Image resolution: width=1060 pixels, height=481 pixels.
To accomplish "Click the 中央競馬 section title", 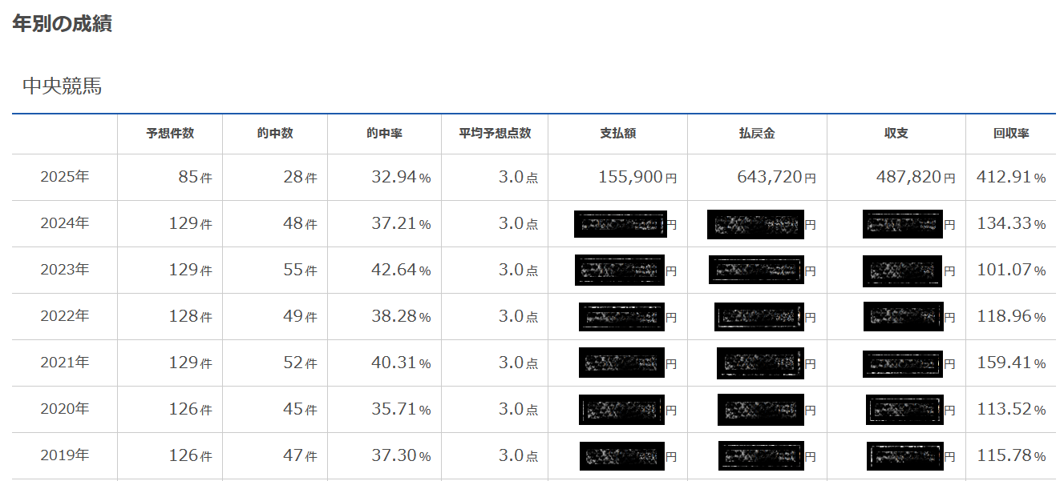I will coord(62,86).
